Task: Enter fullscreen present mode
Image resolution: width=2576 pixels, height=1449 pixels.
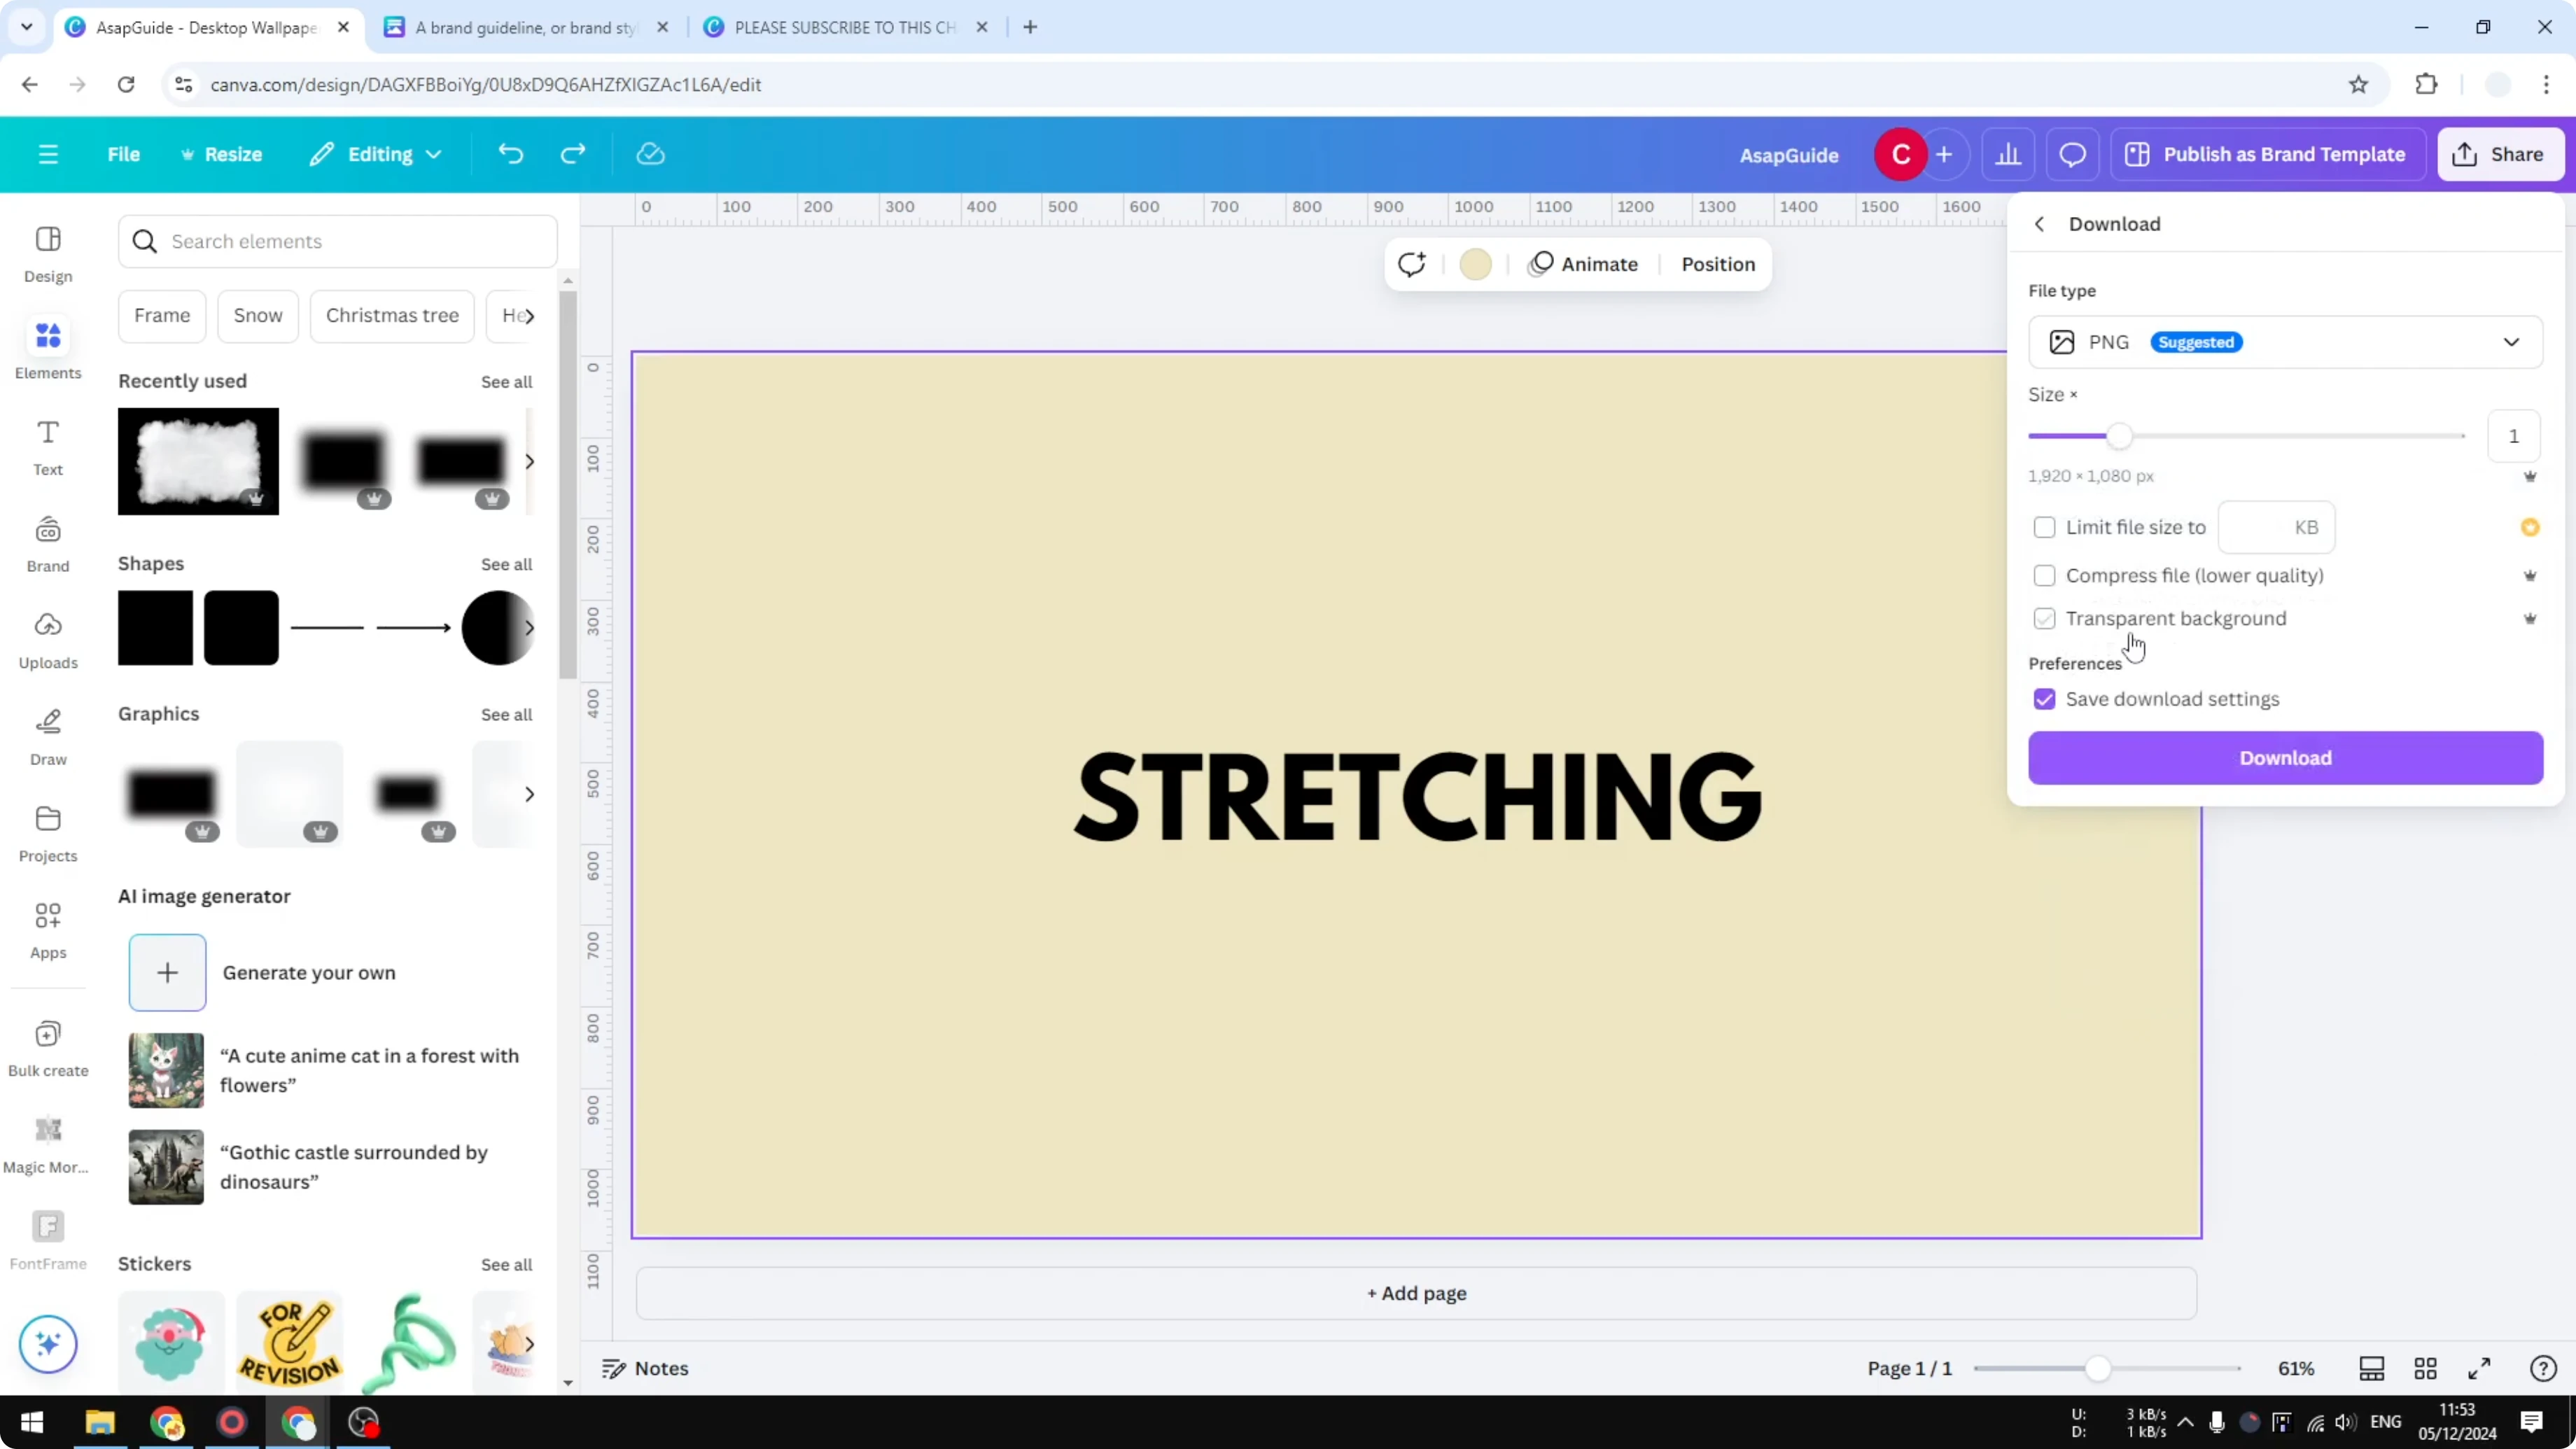Action: coord(2479,1368)
